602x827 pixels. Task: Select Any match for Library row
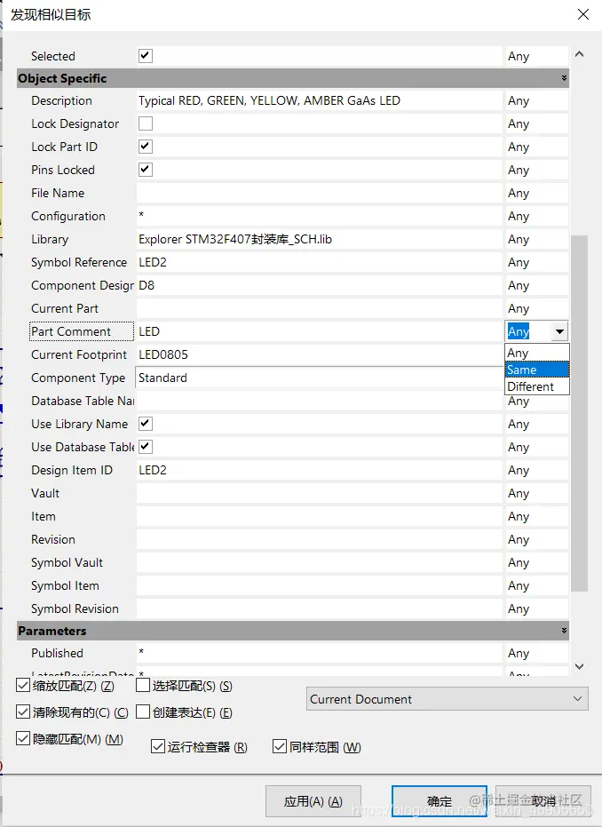point(536,239)
